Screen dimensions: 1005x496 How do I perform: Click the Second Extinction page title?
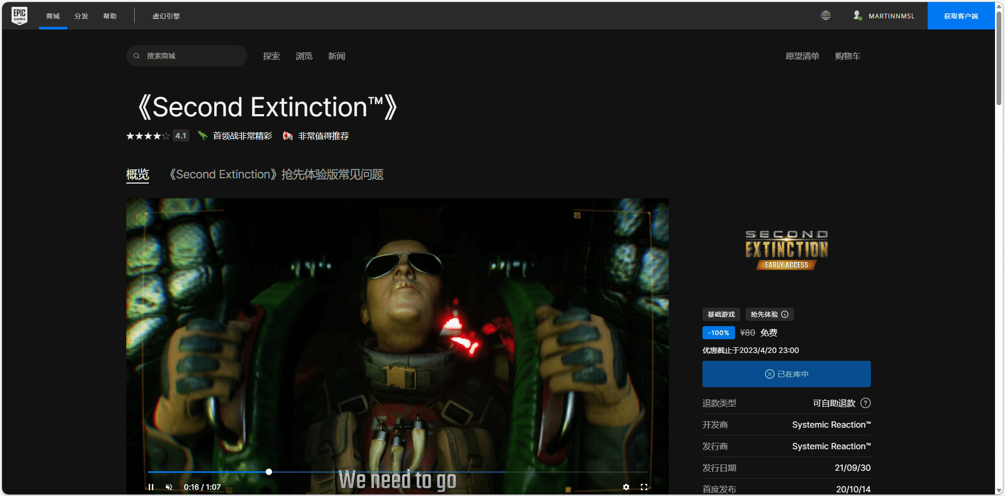[267, 107]
